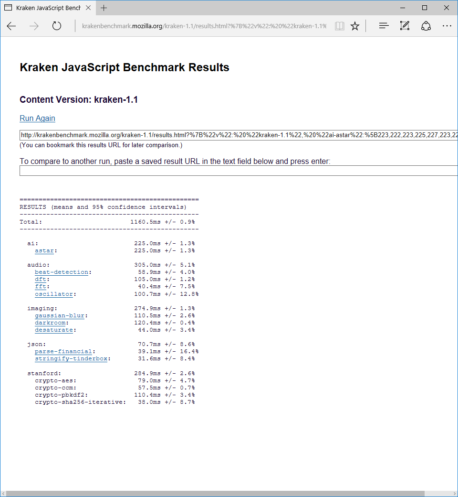Select the Kraken JavaScript Bench tab
Screen dimensions: 458x497
tap(48, 8)
